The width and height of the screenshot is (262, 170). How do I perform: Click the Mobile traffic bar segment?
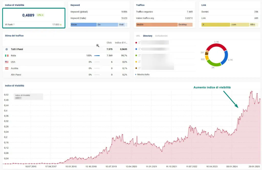tap(157, 25)
